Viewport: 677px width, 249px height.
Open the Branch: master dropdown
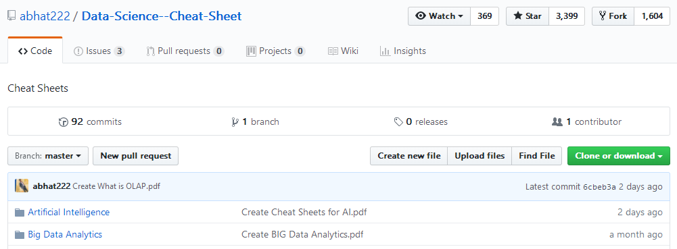[x=48, y=156]
